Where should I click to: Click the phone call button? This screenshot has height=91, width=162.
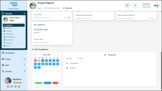click(x=127, y=5)
